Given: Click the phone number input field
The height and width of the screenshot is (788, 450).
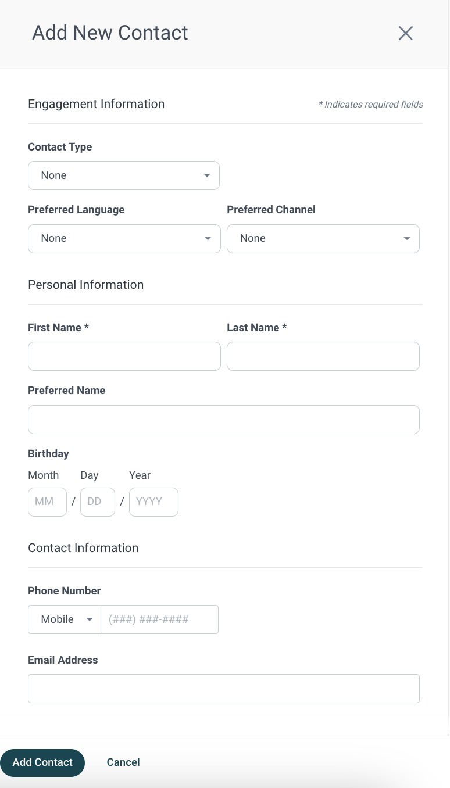Looking at the screenshot, I should point(160,619).
